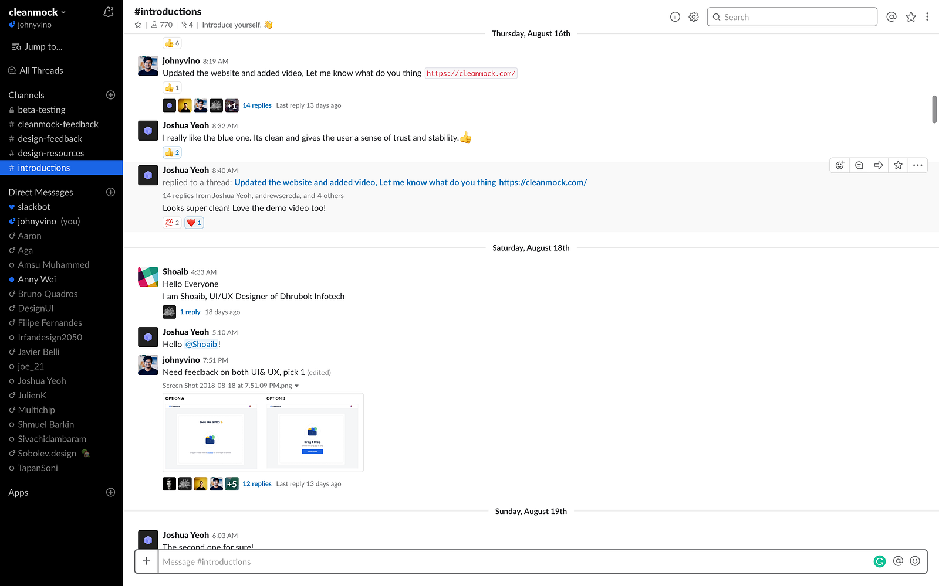The height and width of the screenshot is (586, 939).
Task: Attach a file with plus button
Action: [147, 561]
